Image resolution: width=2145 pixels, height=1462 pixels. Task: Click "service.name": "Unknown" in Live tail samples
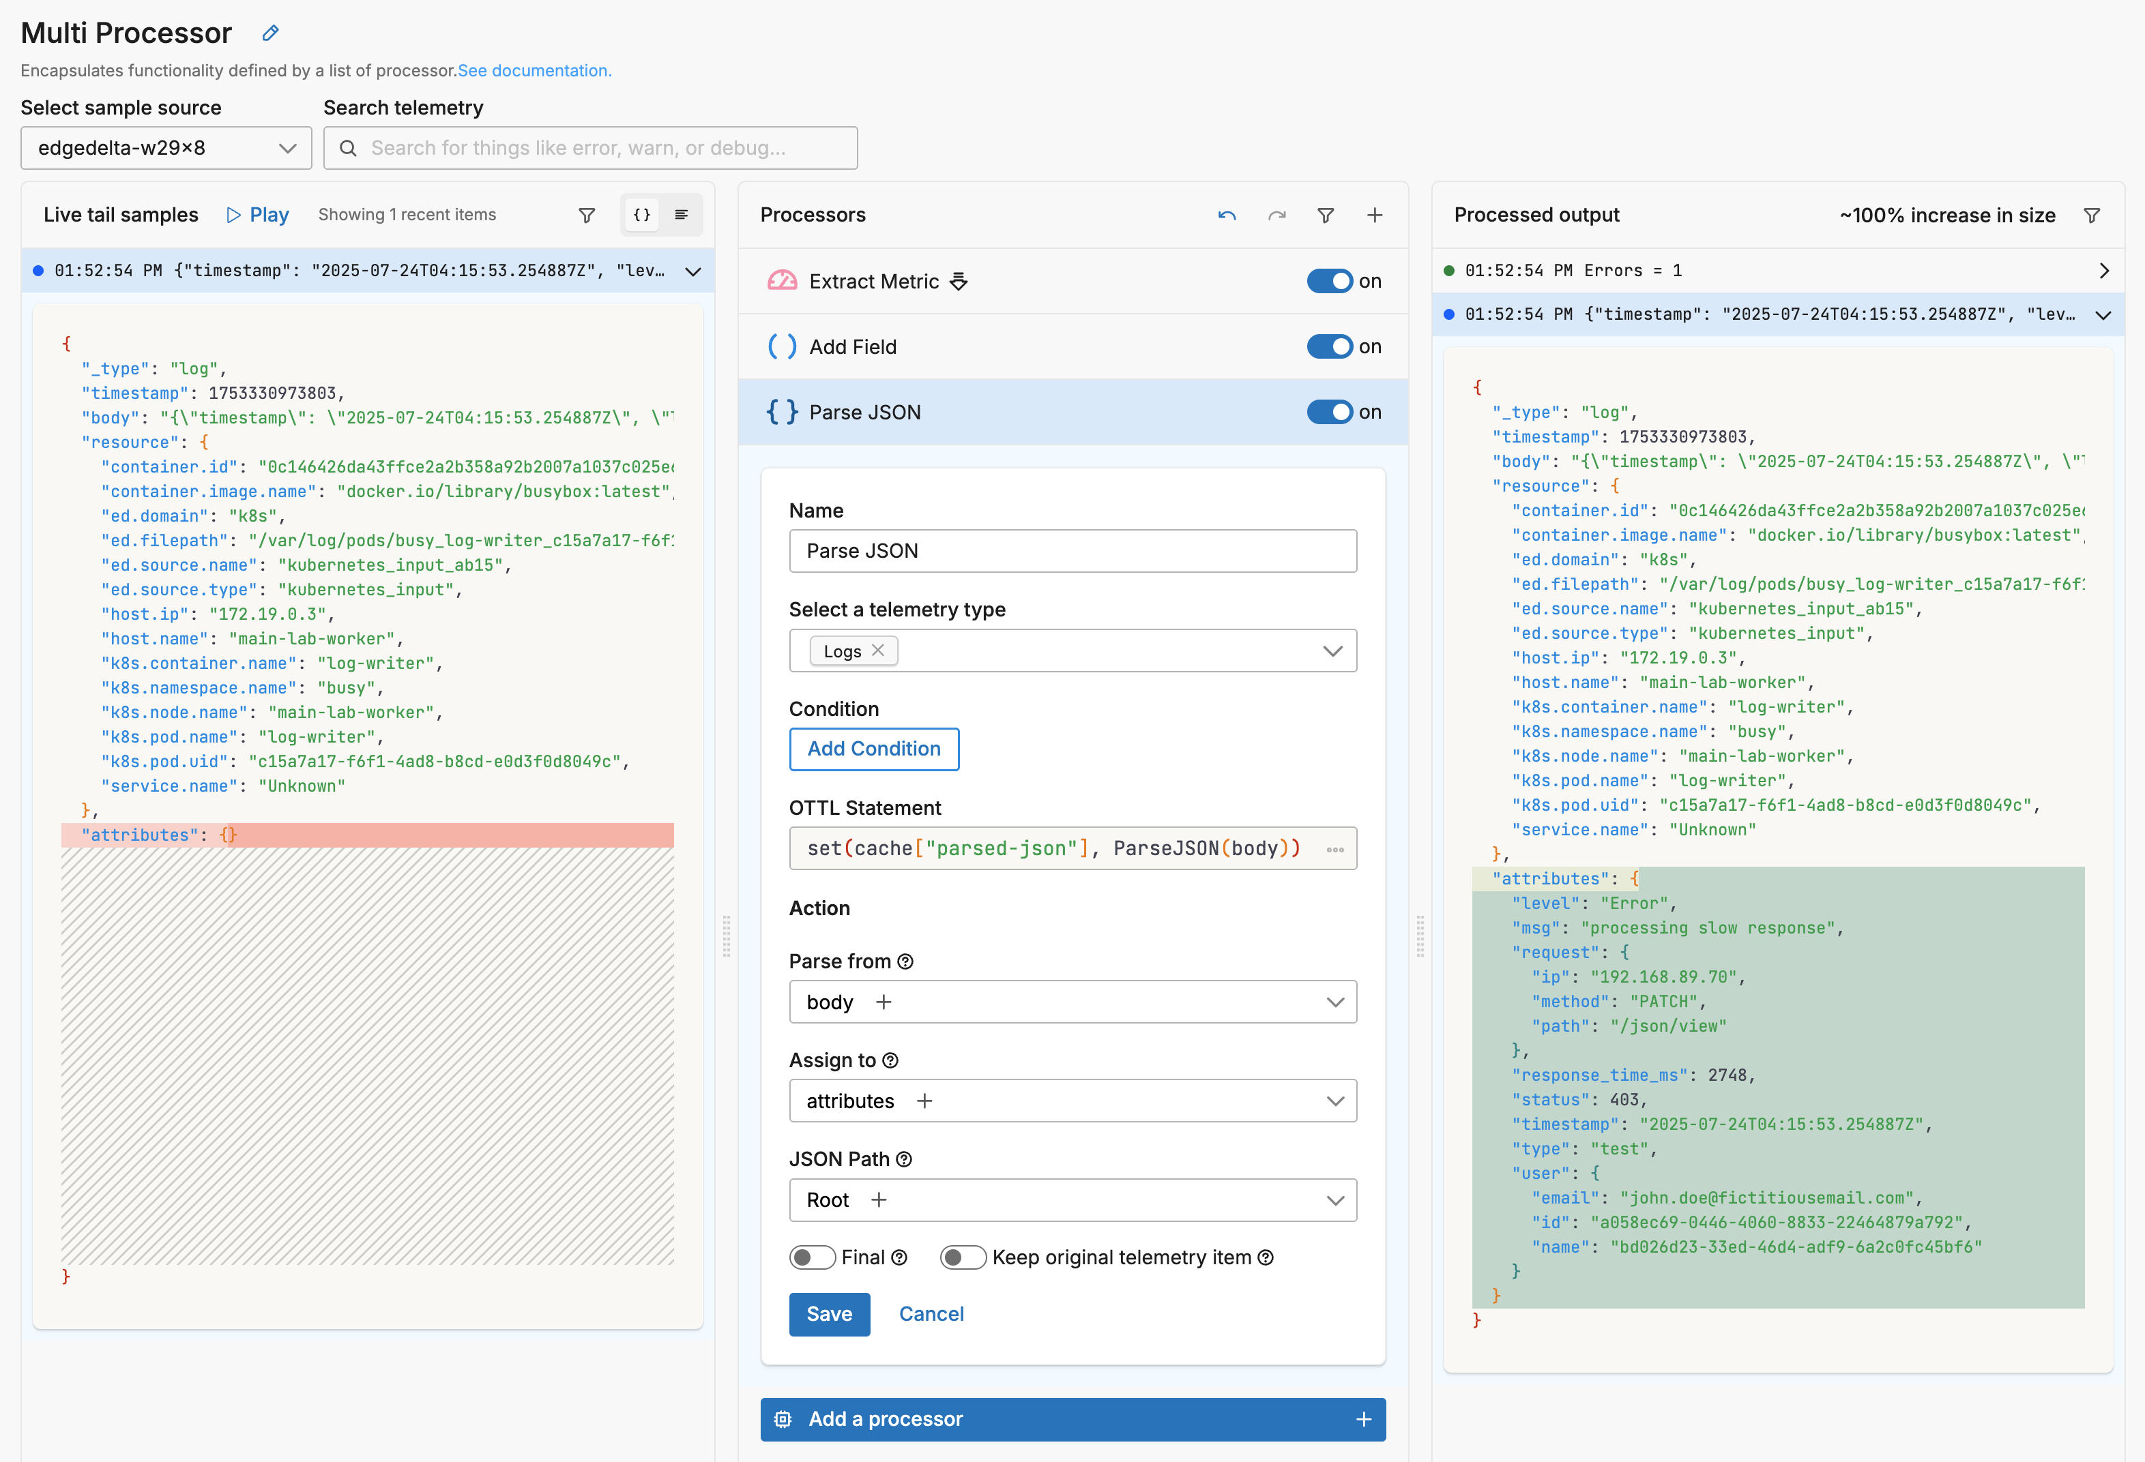click(x=223, y=787)
